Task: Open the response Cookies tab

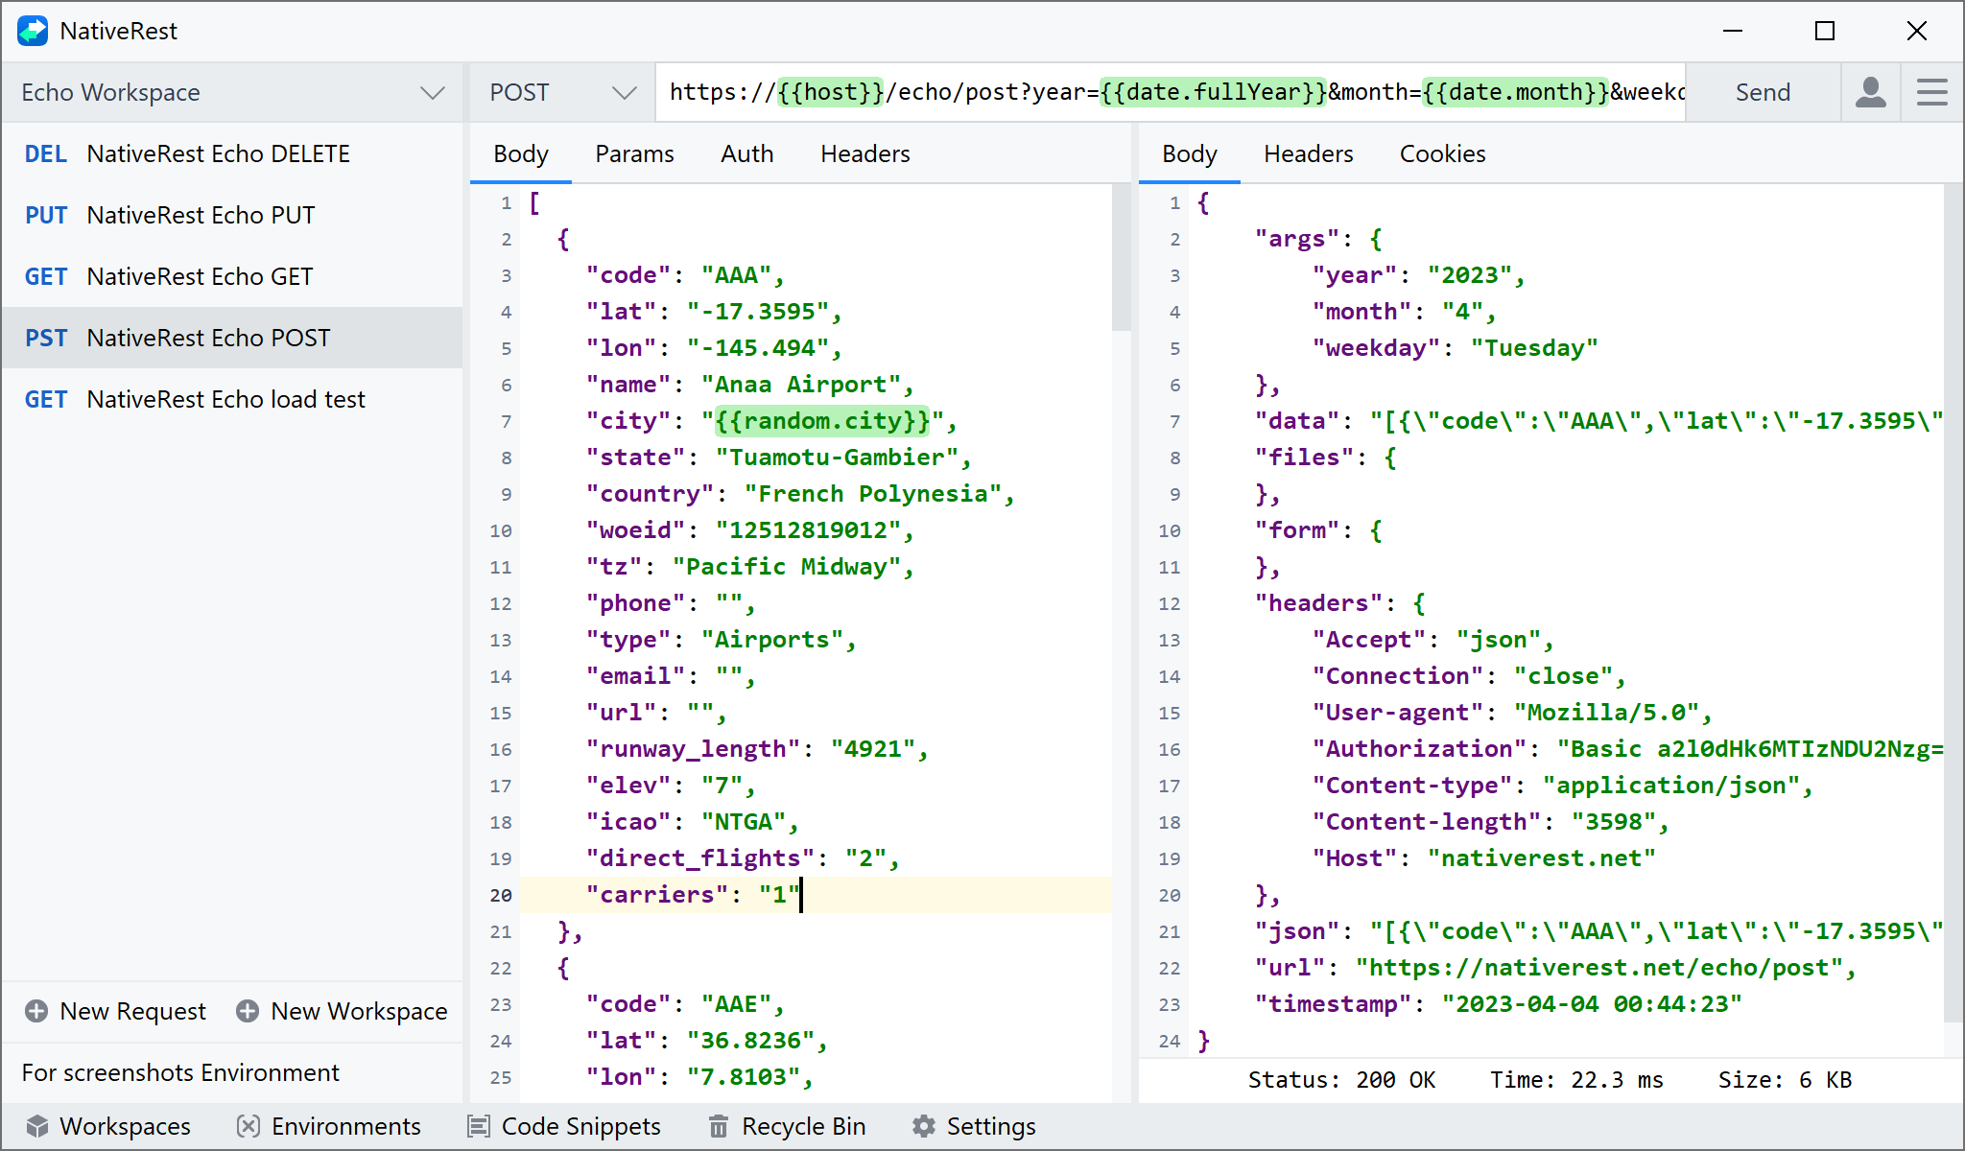Action: click(1442, 153)
